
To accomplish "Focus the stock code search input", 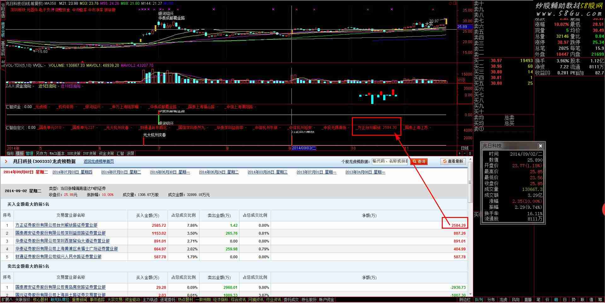I will 390,161.
